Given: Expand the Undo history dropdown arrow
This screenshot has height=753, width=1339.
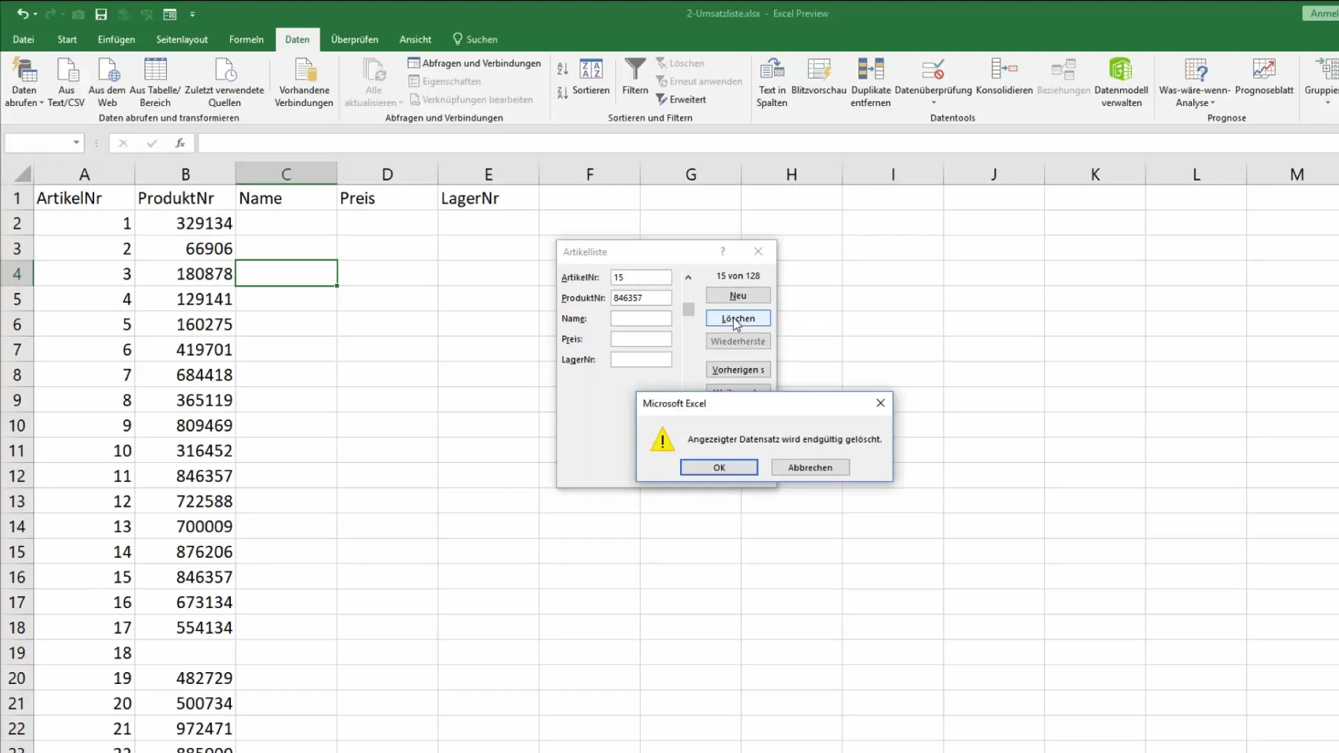Looking at the screenshot, I should pos(36,14).
